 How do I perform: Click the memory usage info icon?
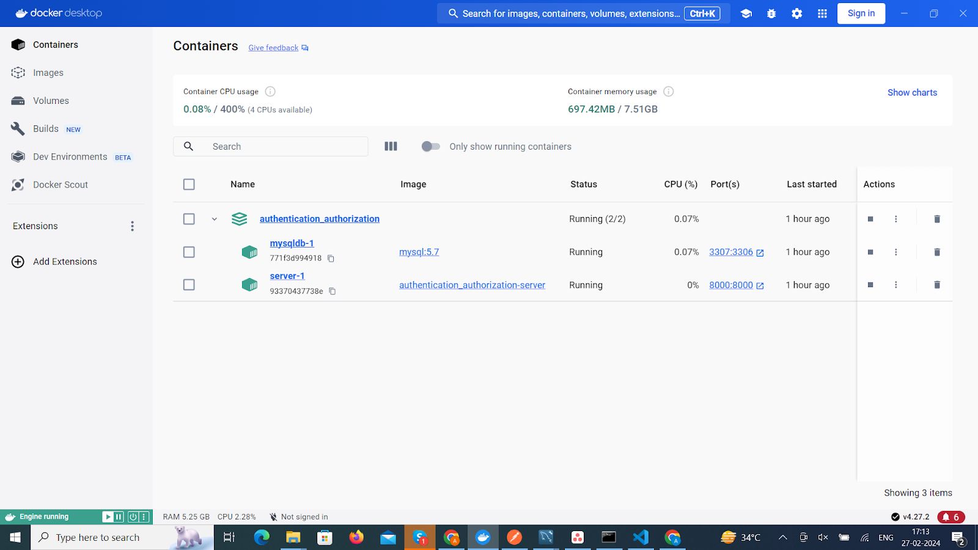pyautogui.click(x=669, y=92)
